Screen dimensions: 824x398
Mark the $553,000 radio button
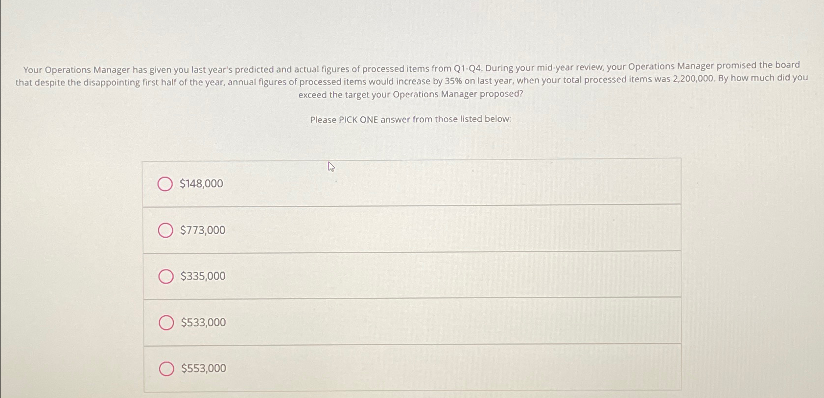tap(166, 369)
